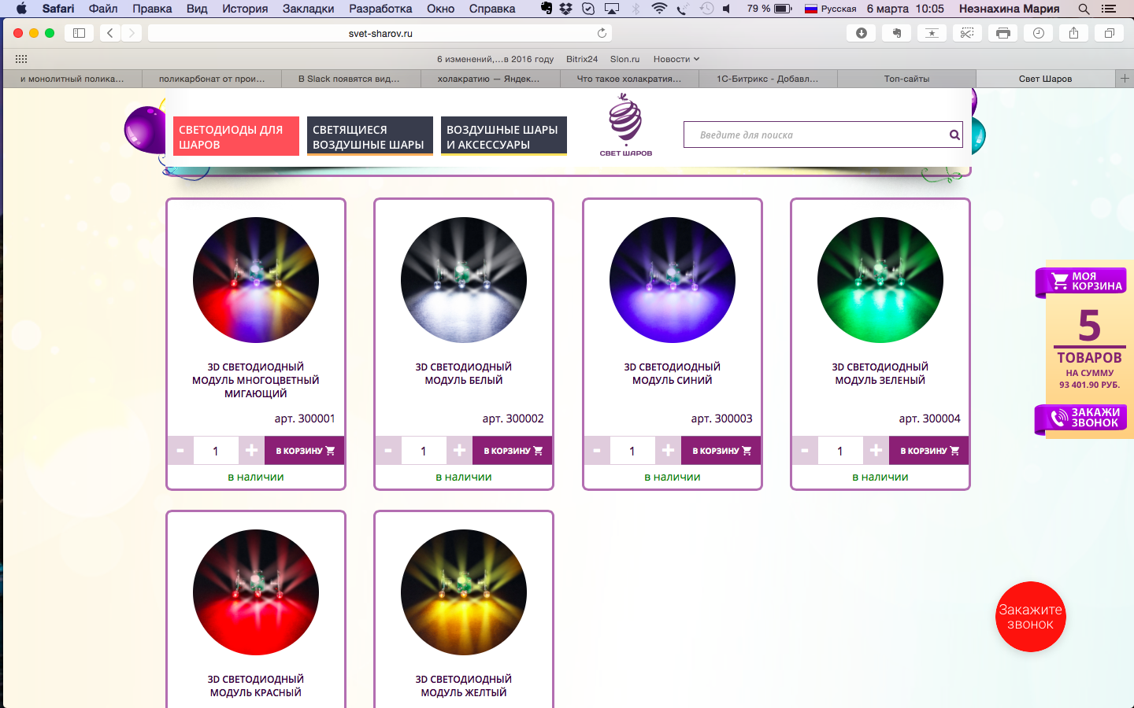
Task: Open the Wi-Fi menu bar icon
Action: [x=659, y=9]
